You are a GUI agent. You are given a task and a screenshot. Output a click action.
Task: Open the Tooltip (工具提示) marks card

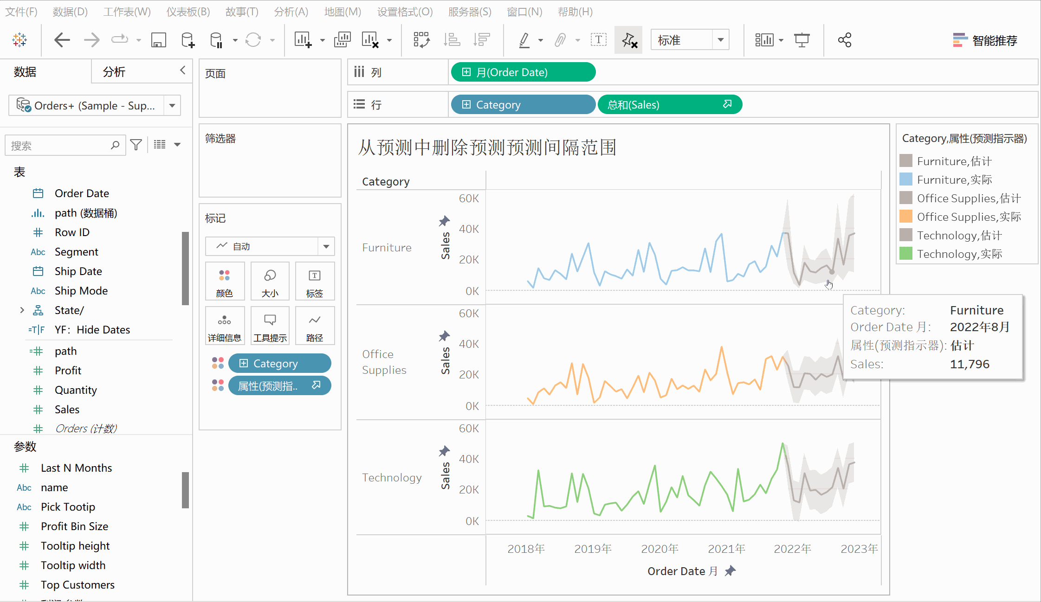pos(270,326)
